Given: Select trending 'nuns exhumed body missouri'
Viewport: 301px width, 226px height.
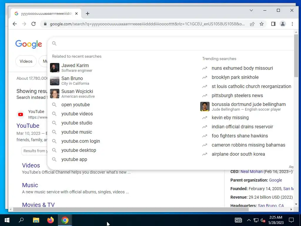Looking at the screenshot, I should 247,68.
